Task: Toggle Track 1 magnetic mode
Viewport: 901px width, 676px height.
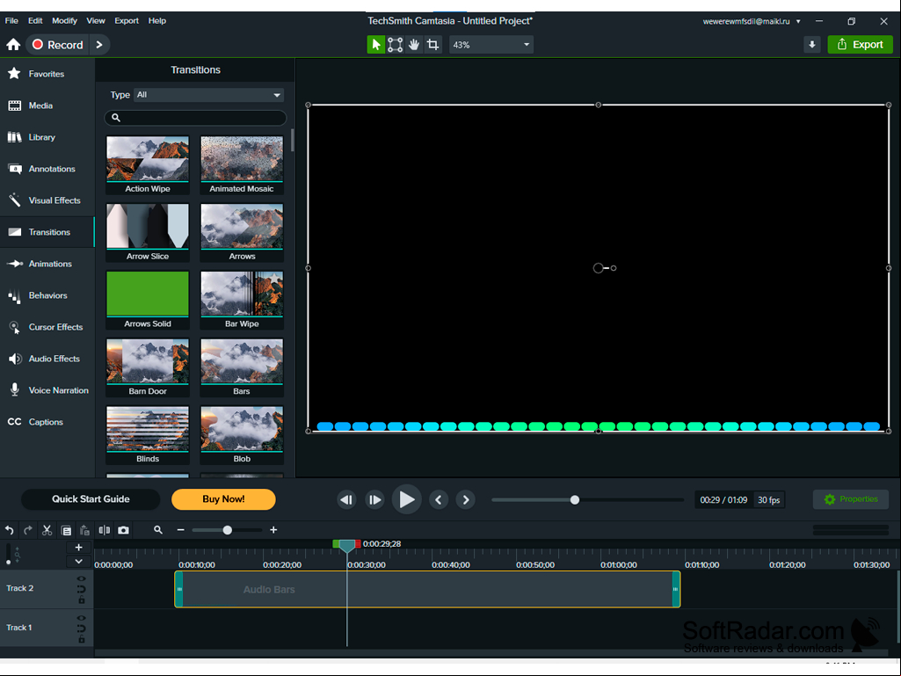Action: coord(82,629)
